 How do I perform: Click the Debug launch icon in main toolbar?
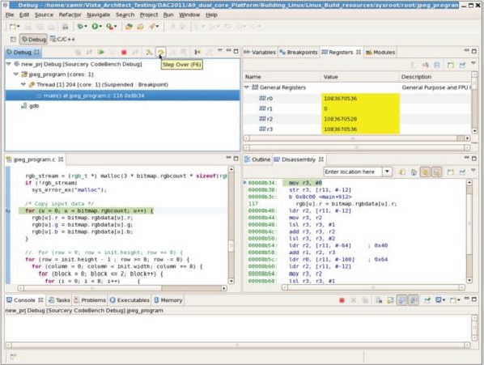point(80,27)
